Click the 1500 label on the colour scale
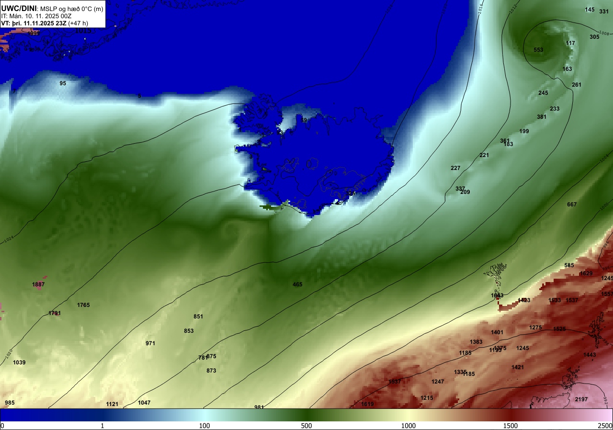 click(x=511, y=426)
